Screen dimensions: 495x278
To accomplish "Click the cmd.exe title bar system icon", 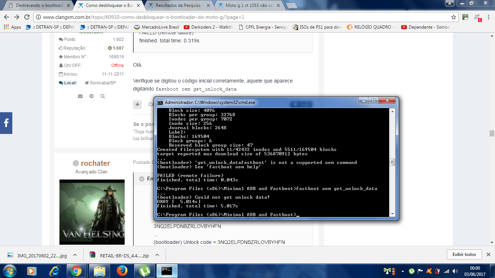I will coord(160,102).
